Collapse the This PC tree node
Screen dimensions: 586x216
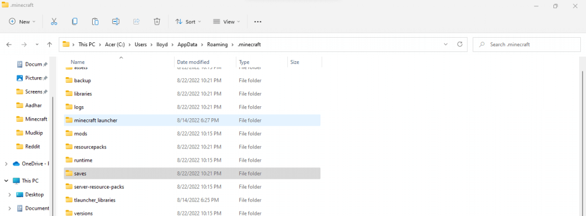click(x=6, y=181)
